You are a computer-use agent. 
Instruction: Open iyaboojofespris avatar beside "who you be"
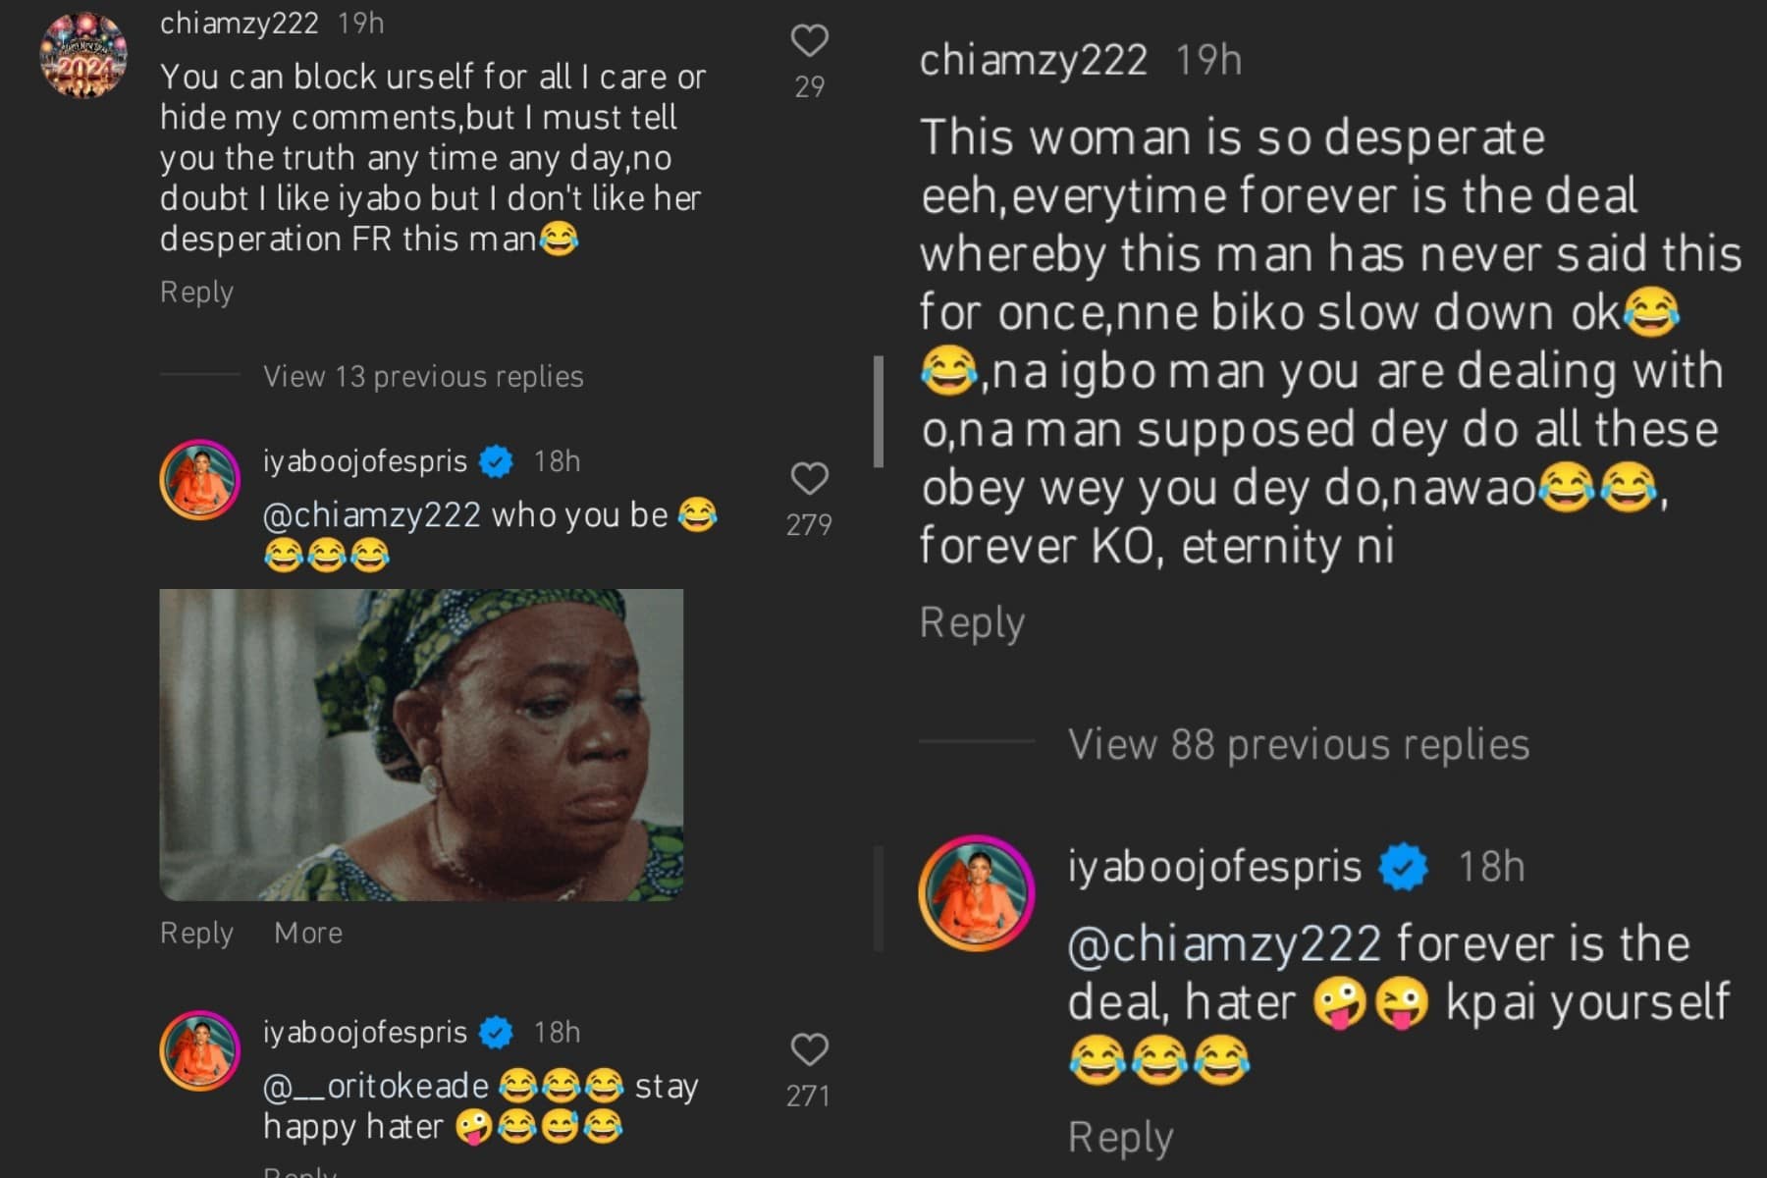200,480
